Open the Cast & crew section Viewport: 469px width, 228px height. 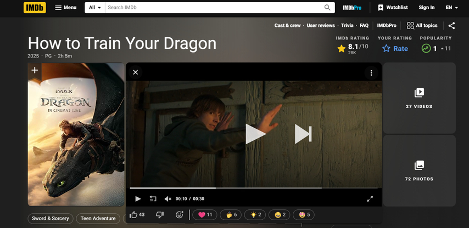(x=287, y=25)
